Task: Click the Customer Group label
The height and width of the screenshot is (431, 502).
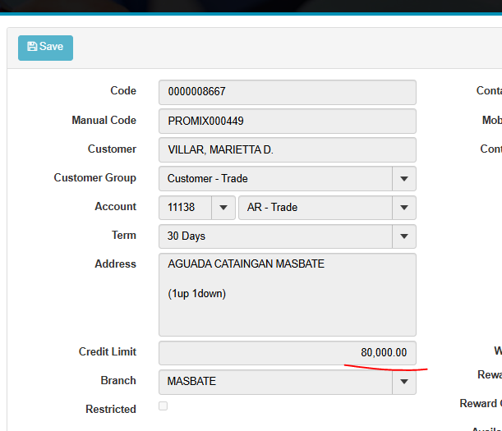Action: (94, 177)
